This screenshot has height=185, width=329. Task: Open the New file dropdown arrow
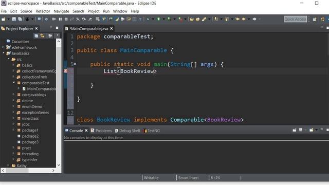click(8, 19)
